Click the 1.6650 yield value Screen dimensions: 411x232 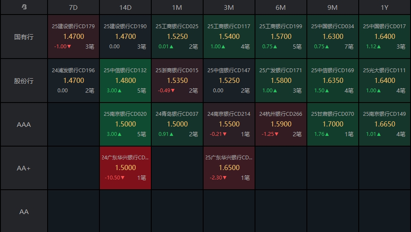385,124
